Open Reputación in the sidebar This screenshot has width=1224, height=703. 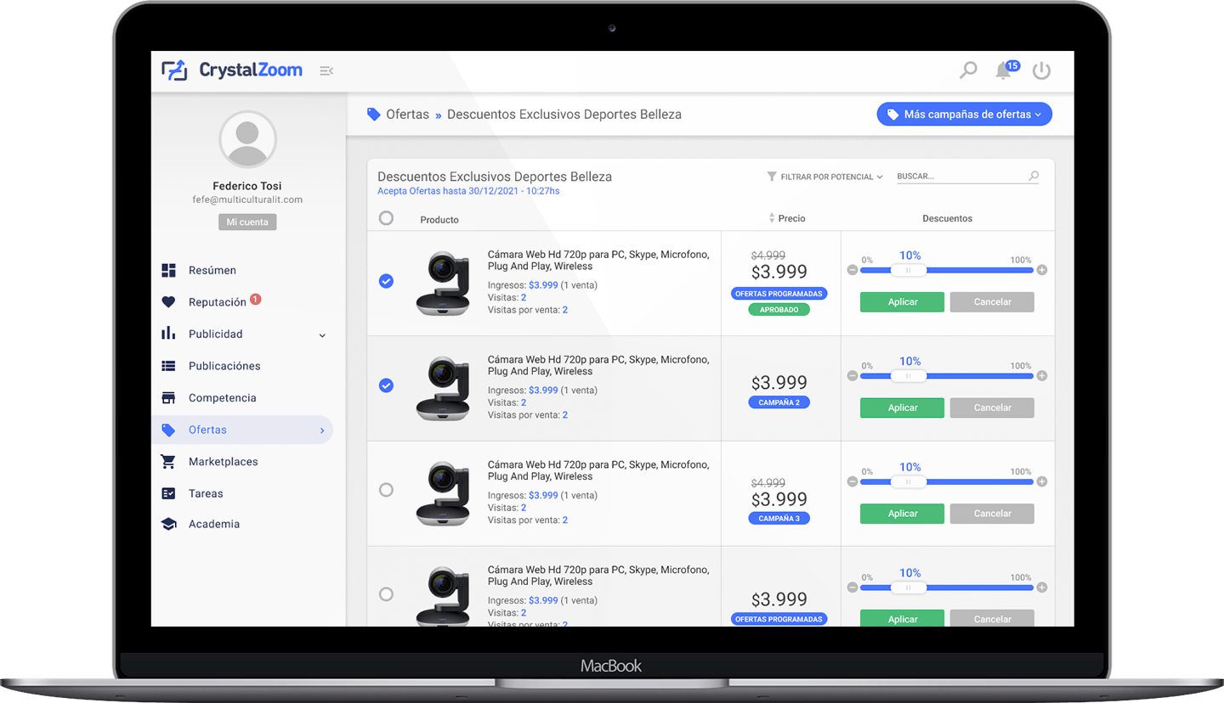[x=218, y=302]
